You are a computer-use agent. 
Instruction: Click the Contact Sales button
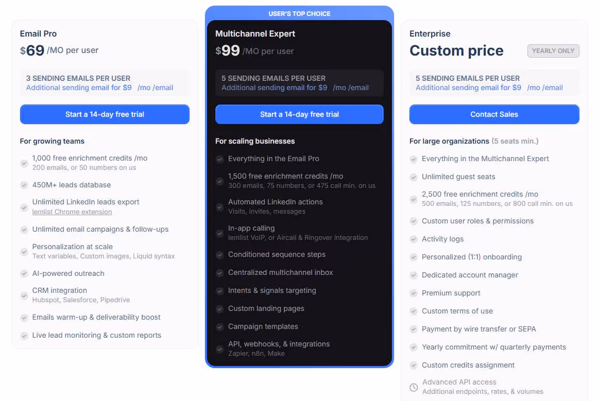point(494,114)
